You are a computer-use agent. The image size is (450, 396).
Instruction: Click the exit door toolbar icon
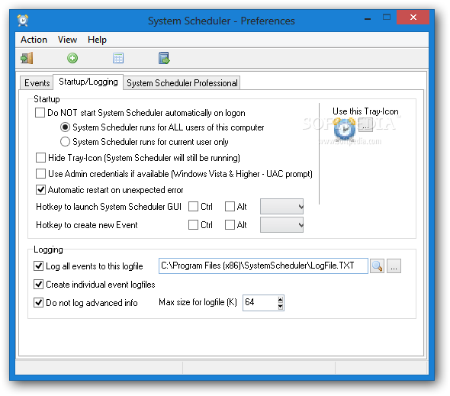pos(27,58)
